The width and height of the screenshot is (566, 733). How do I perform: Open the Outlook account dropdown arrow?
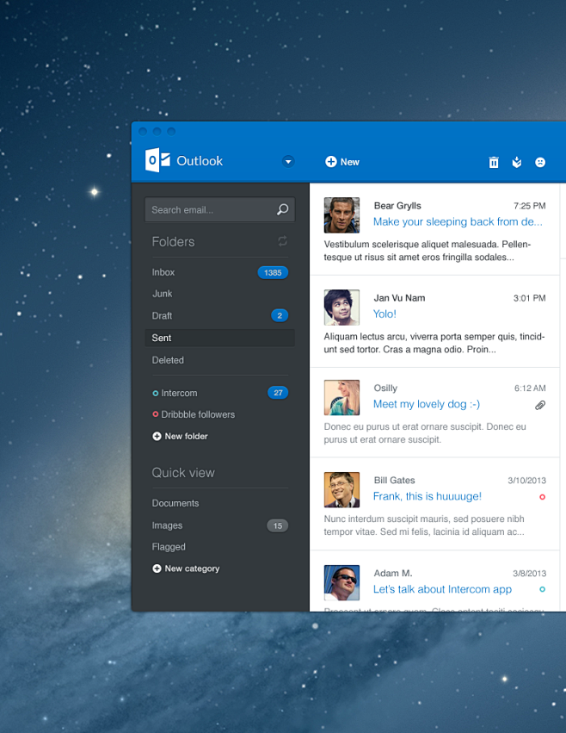(288, 161)
